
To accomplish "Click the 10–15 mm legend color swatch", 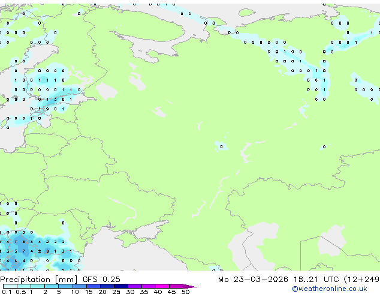I will 80,286.
